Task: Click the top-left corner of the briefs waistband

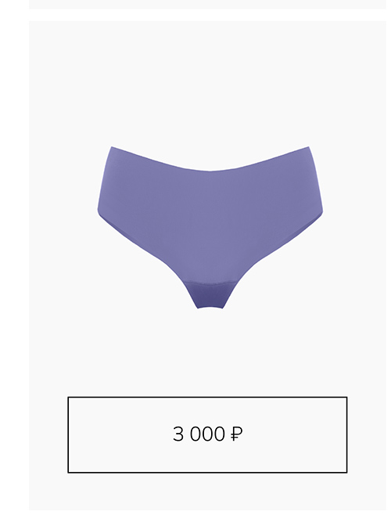Action: pyautogui.click(x=113, y=149)
